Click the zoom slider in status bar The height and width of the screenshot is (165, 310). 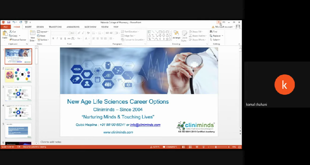tap(216, 147)
